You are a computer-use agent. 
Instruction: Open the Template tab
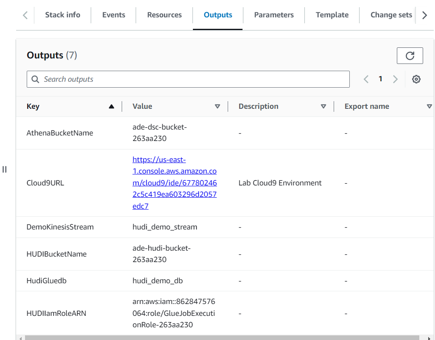(332, 15)
